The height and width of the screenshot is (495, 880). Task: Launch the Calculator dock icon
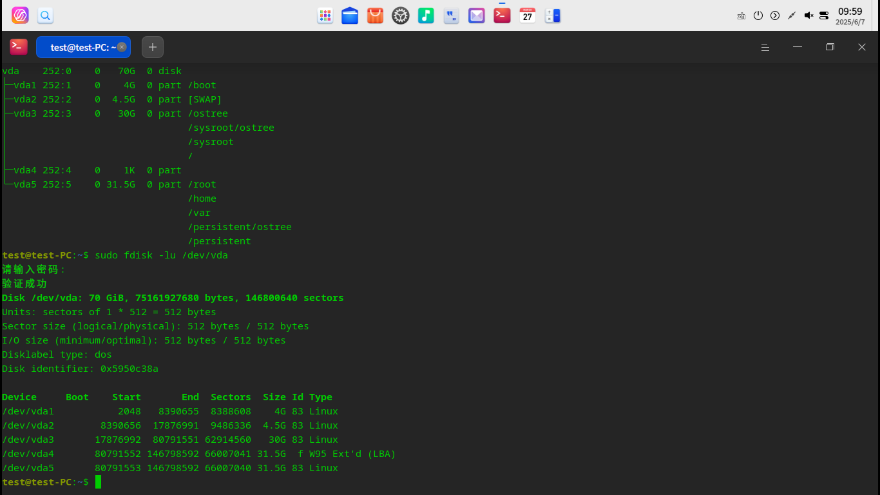tap(553, 16)
